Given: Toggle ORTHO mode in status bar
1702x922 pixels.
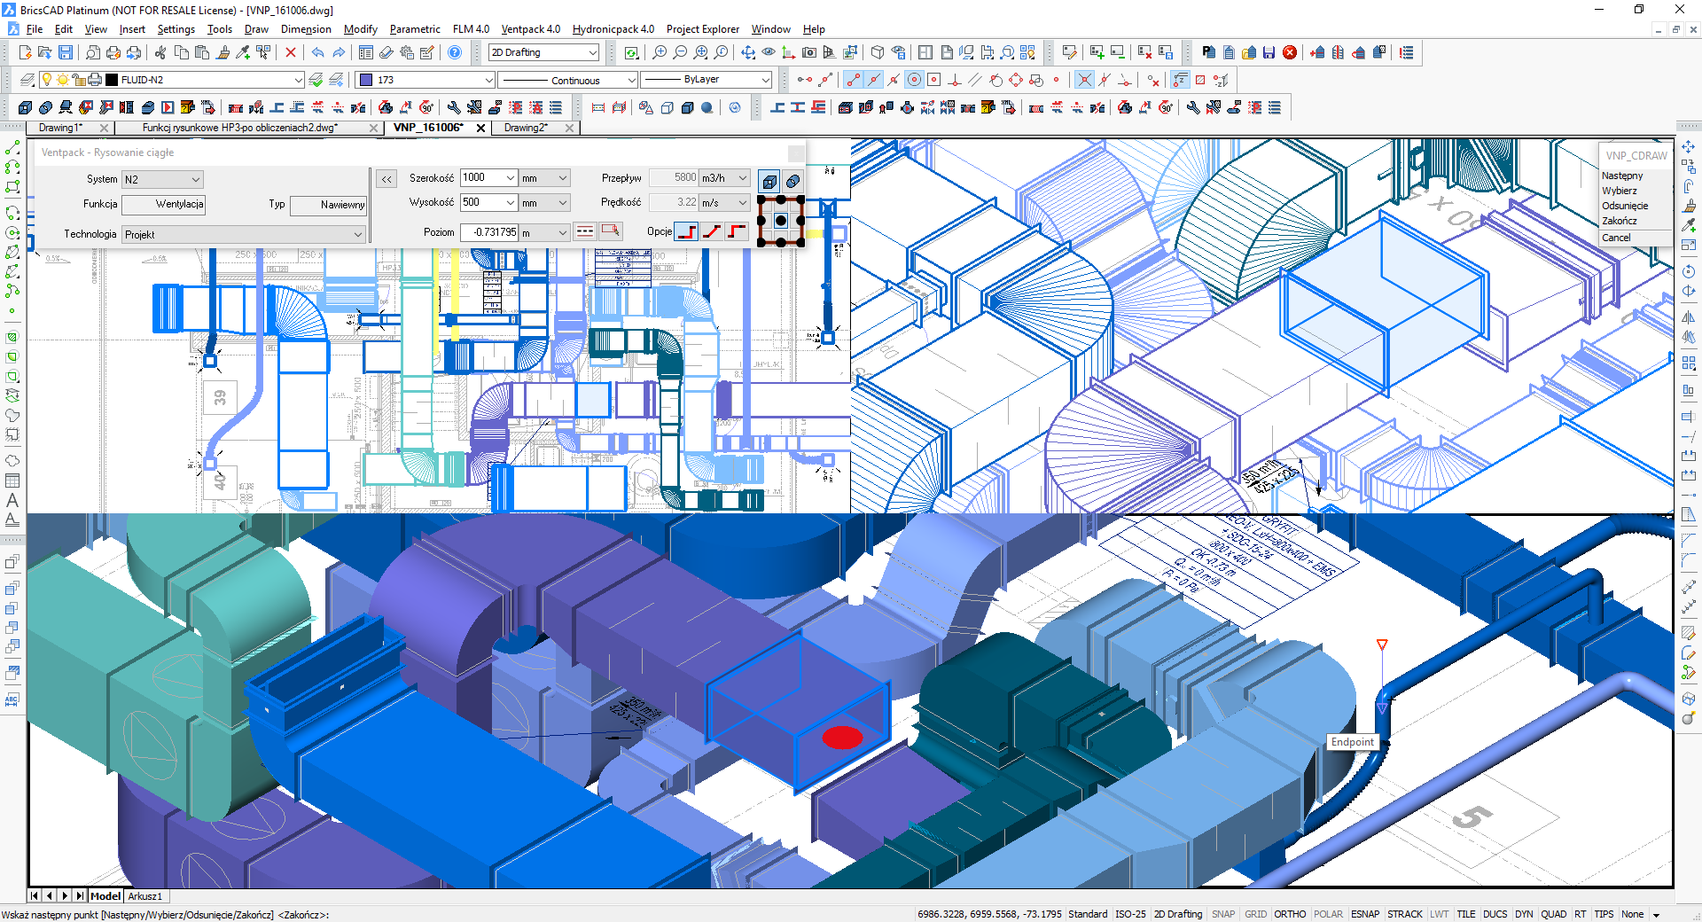Looking at the screenshot, I should point(1290,914).
